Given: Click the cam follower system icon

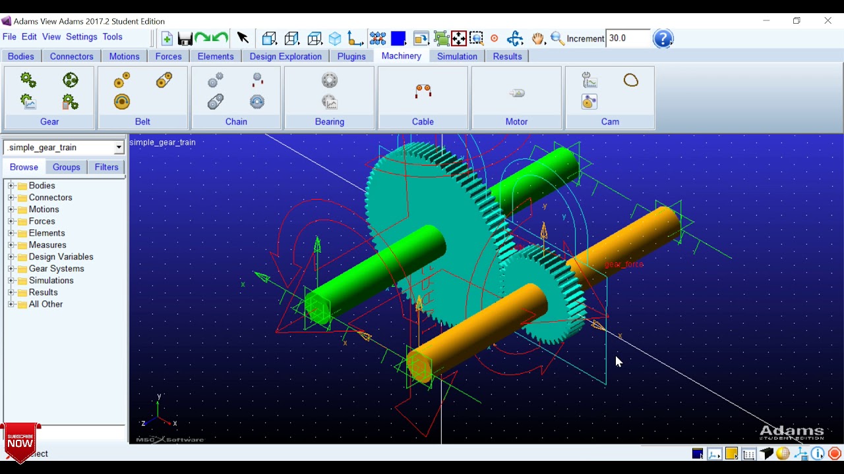Looking at the screenshot, I should pyautogui.click(x=589, y=101).
